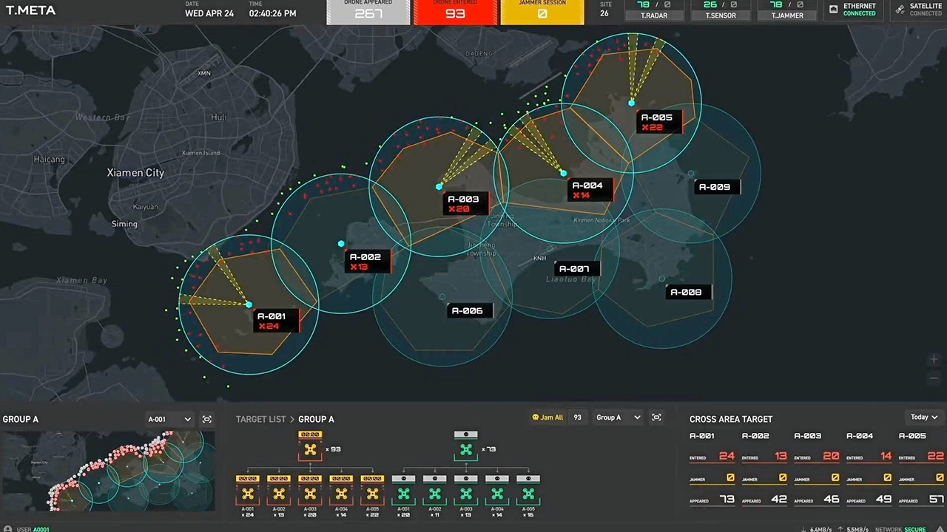Zoom in on the map with plus
The width and height of the screenshot is (947, 532).
coord(934,360)
